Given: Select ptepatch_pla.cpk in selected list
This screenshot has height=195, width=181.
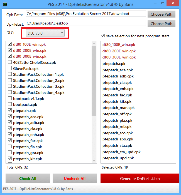Looking at the screenshot, I should tap(117, 121).
